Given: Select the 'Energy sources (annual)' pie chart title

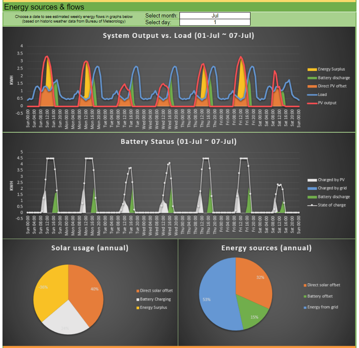Looking at the screenshot, I should tap(266, 248).
